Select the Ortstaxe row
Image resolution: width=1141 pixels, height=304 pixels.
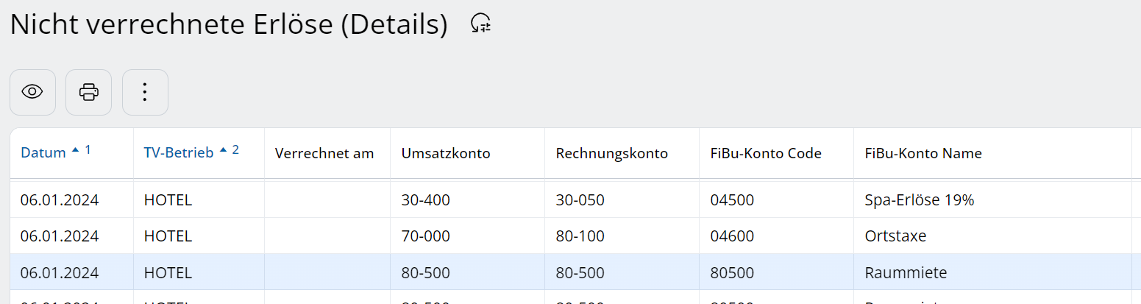(895, 236)
